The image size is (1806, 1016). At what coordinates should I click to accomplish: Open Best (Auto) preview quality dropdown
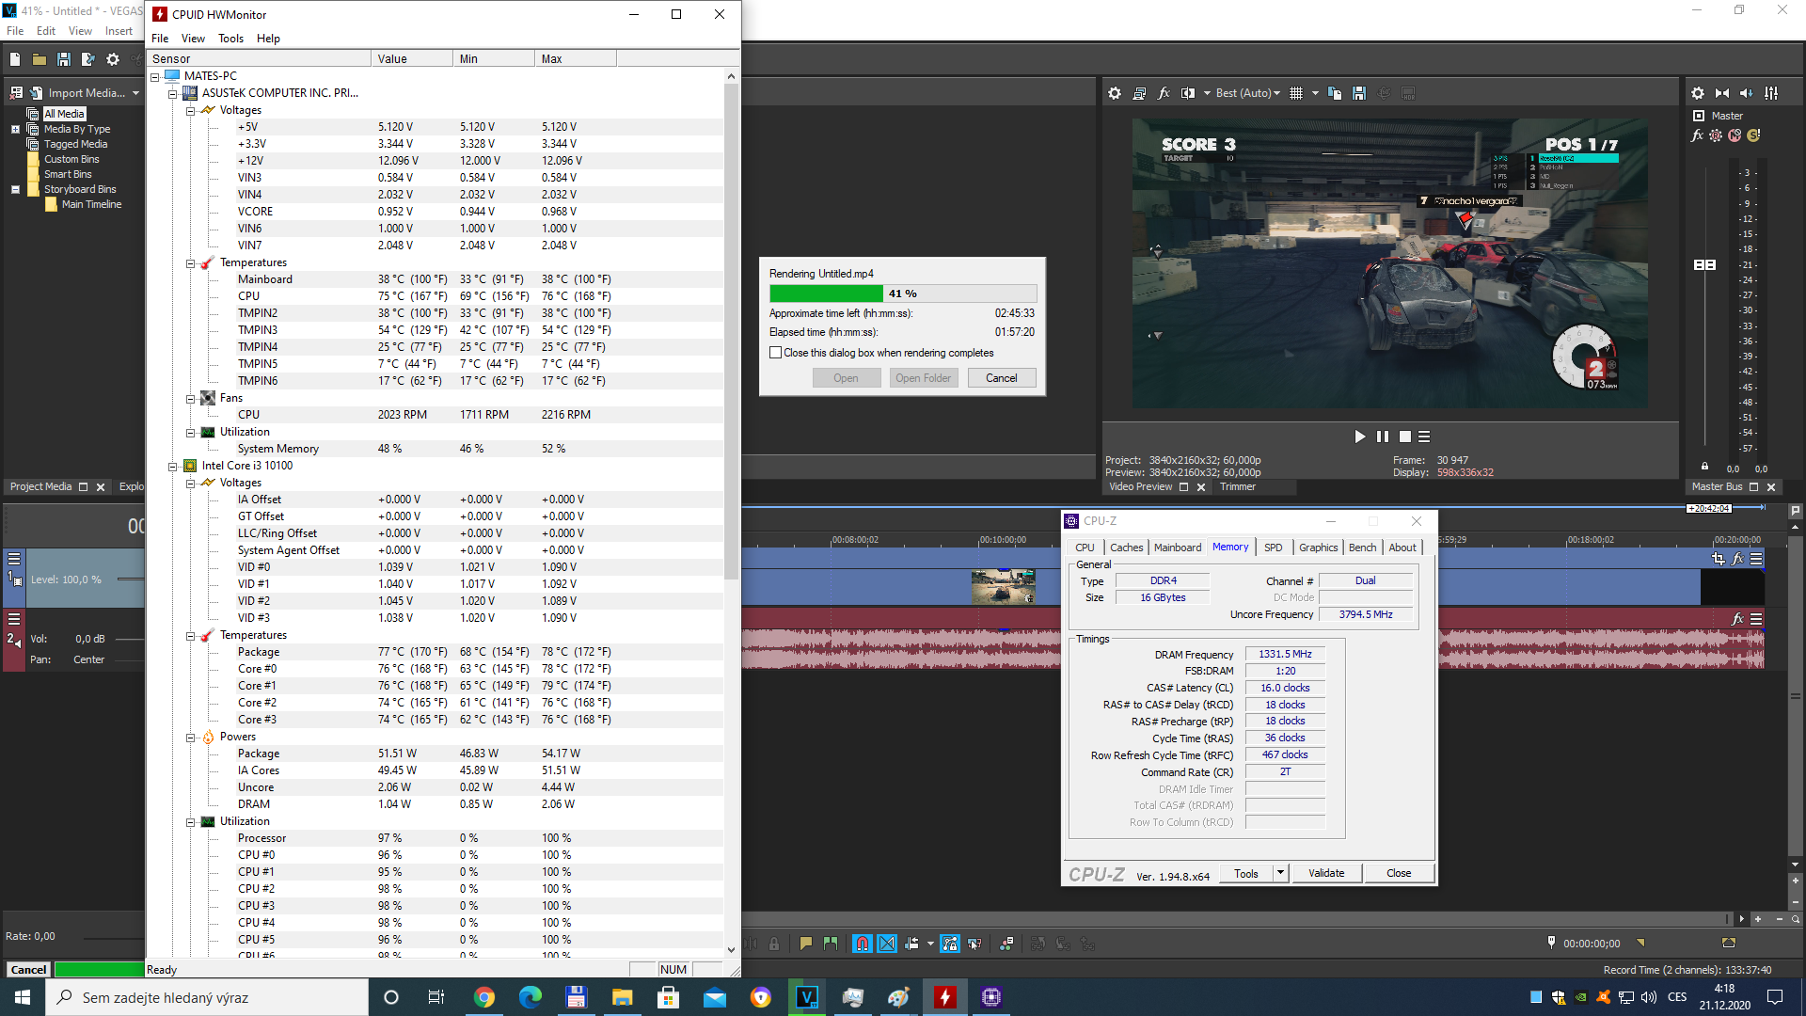point(1248,93)
